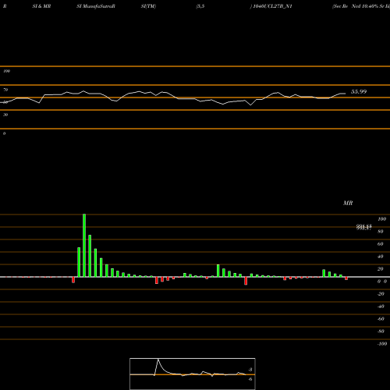Viewport: 390px width, 390px height.
Task: Click the 70 label on RSI axis
Action: coord(5,90)
